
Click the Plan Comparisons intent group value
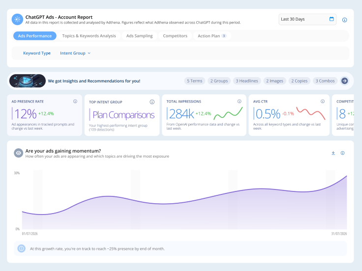[x=123, y=115]
